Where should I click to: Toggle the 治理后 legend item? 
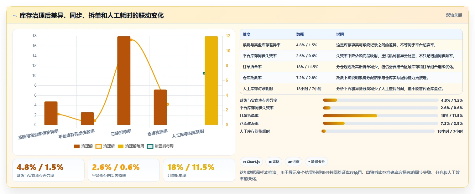pos(105,146)
